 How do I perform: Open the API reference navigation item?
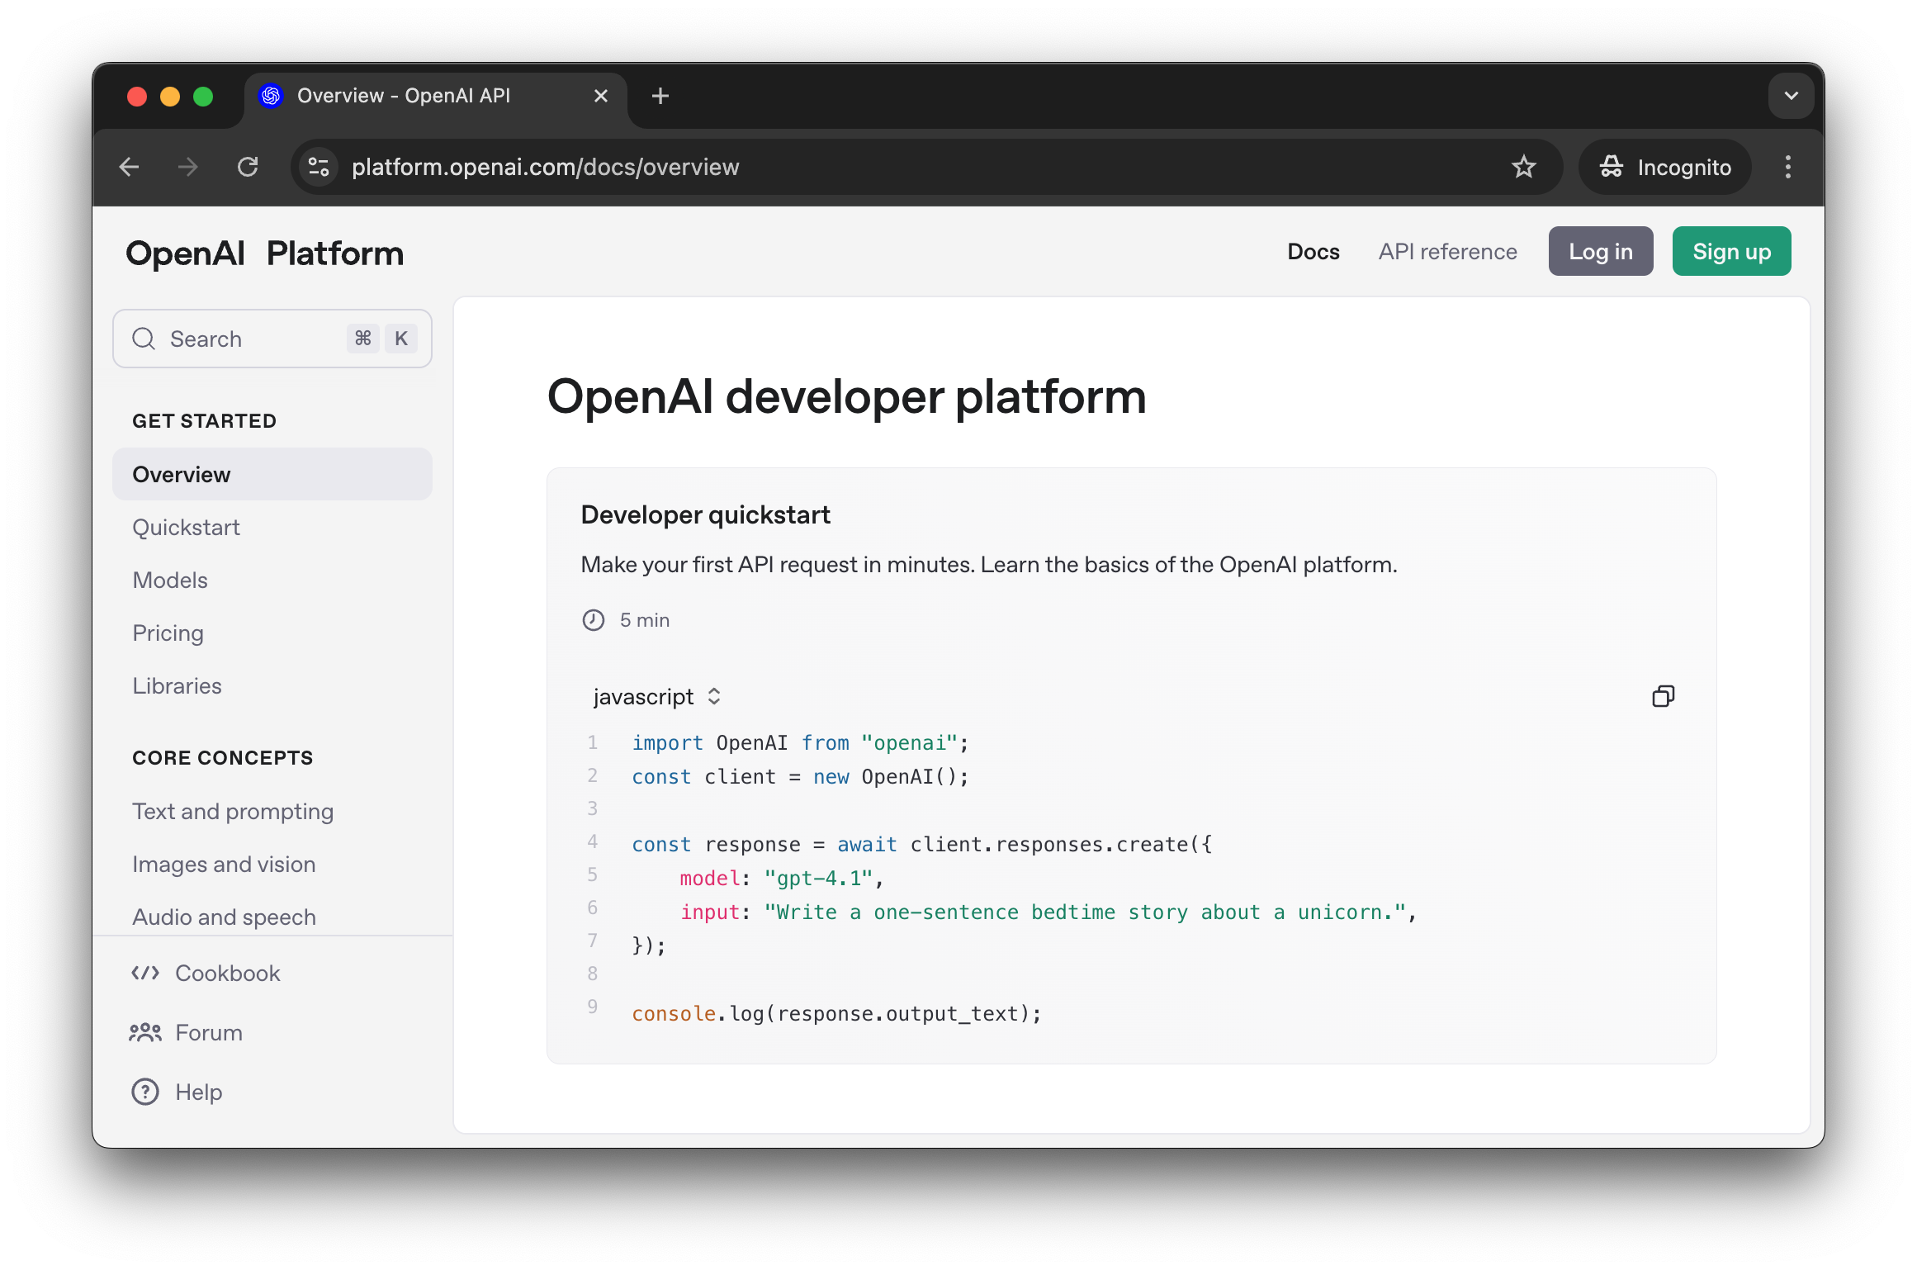click(x=1447, y=251)
